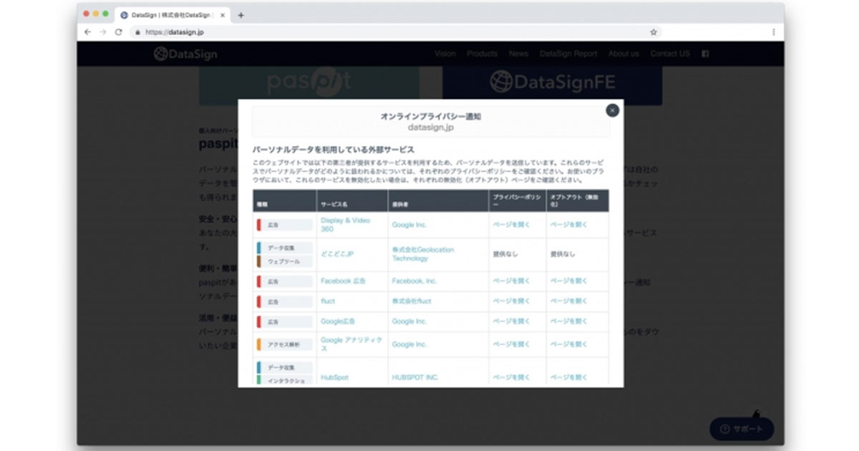The image size is (859, 451).
Task: Click the About us navigation link
Action: [x=623, y=54]
